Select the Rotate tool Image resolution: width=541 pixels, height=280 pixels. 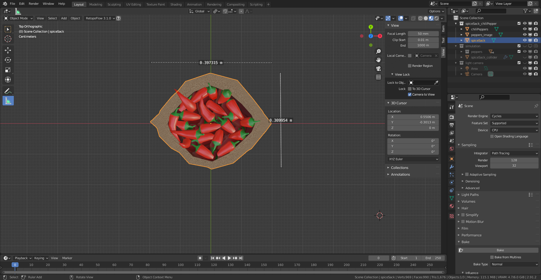pos(8,60)
